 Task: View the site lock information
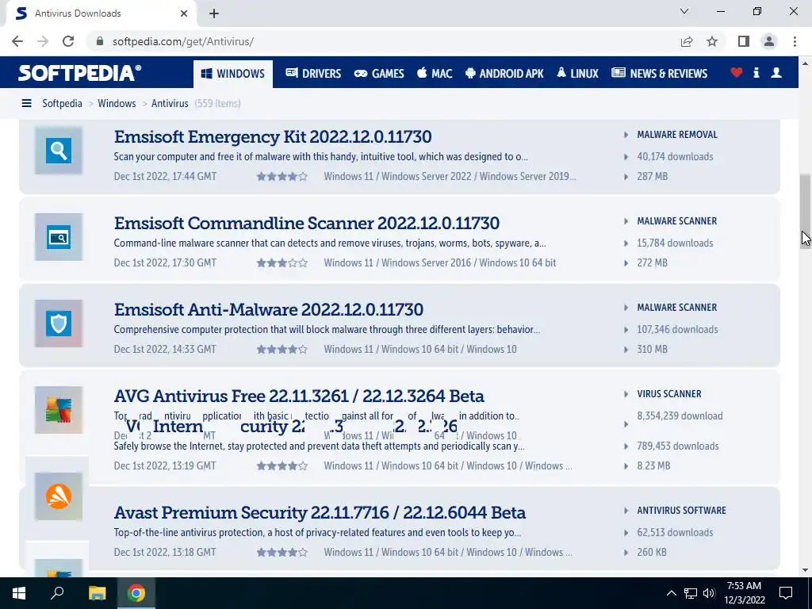100,41
